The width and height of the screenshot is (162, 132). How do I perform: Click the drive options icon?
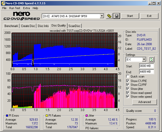click(x=109, y=16)
